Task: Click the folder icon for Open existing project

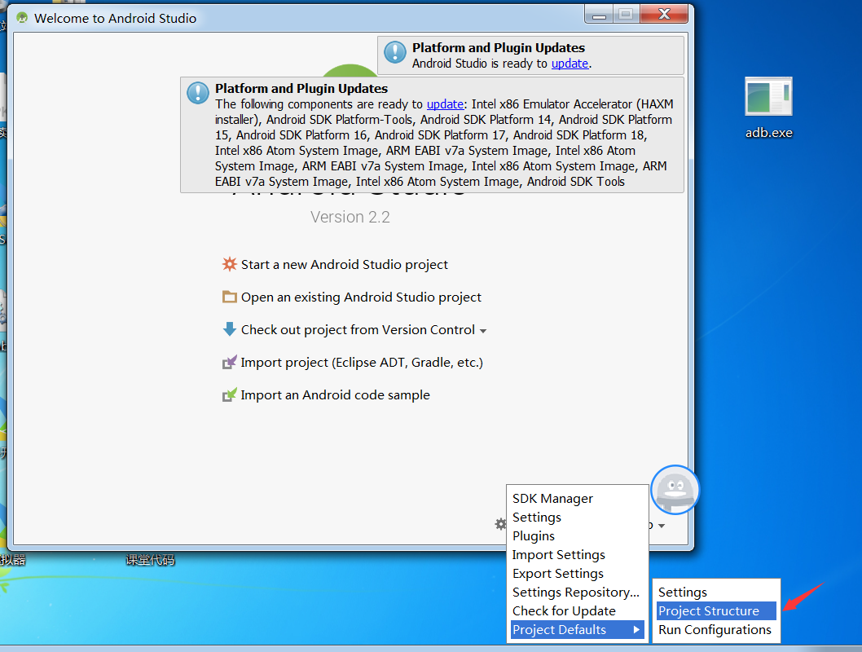Action: [229, 297]
